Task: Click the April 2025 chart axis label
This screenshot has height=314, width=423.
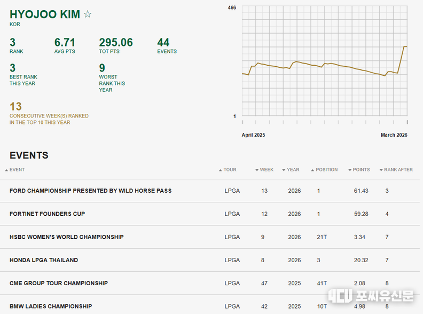Action: point(253,135)
